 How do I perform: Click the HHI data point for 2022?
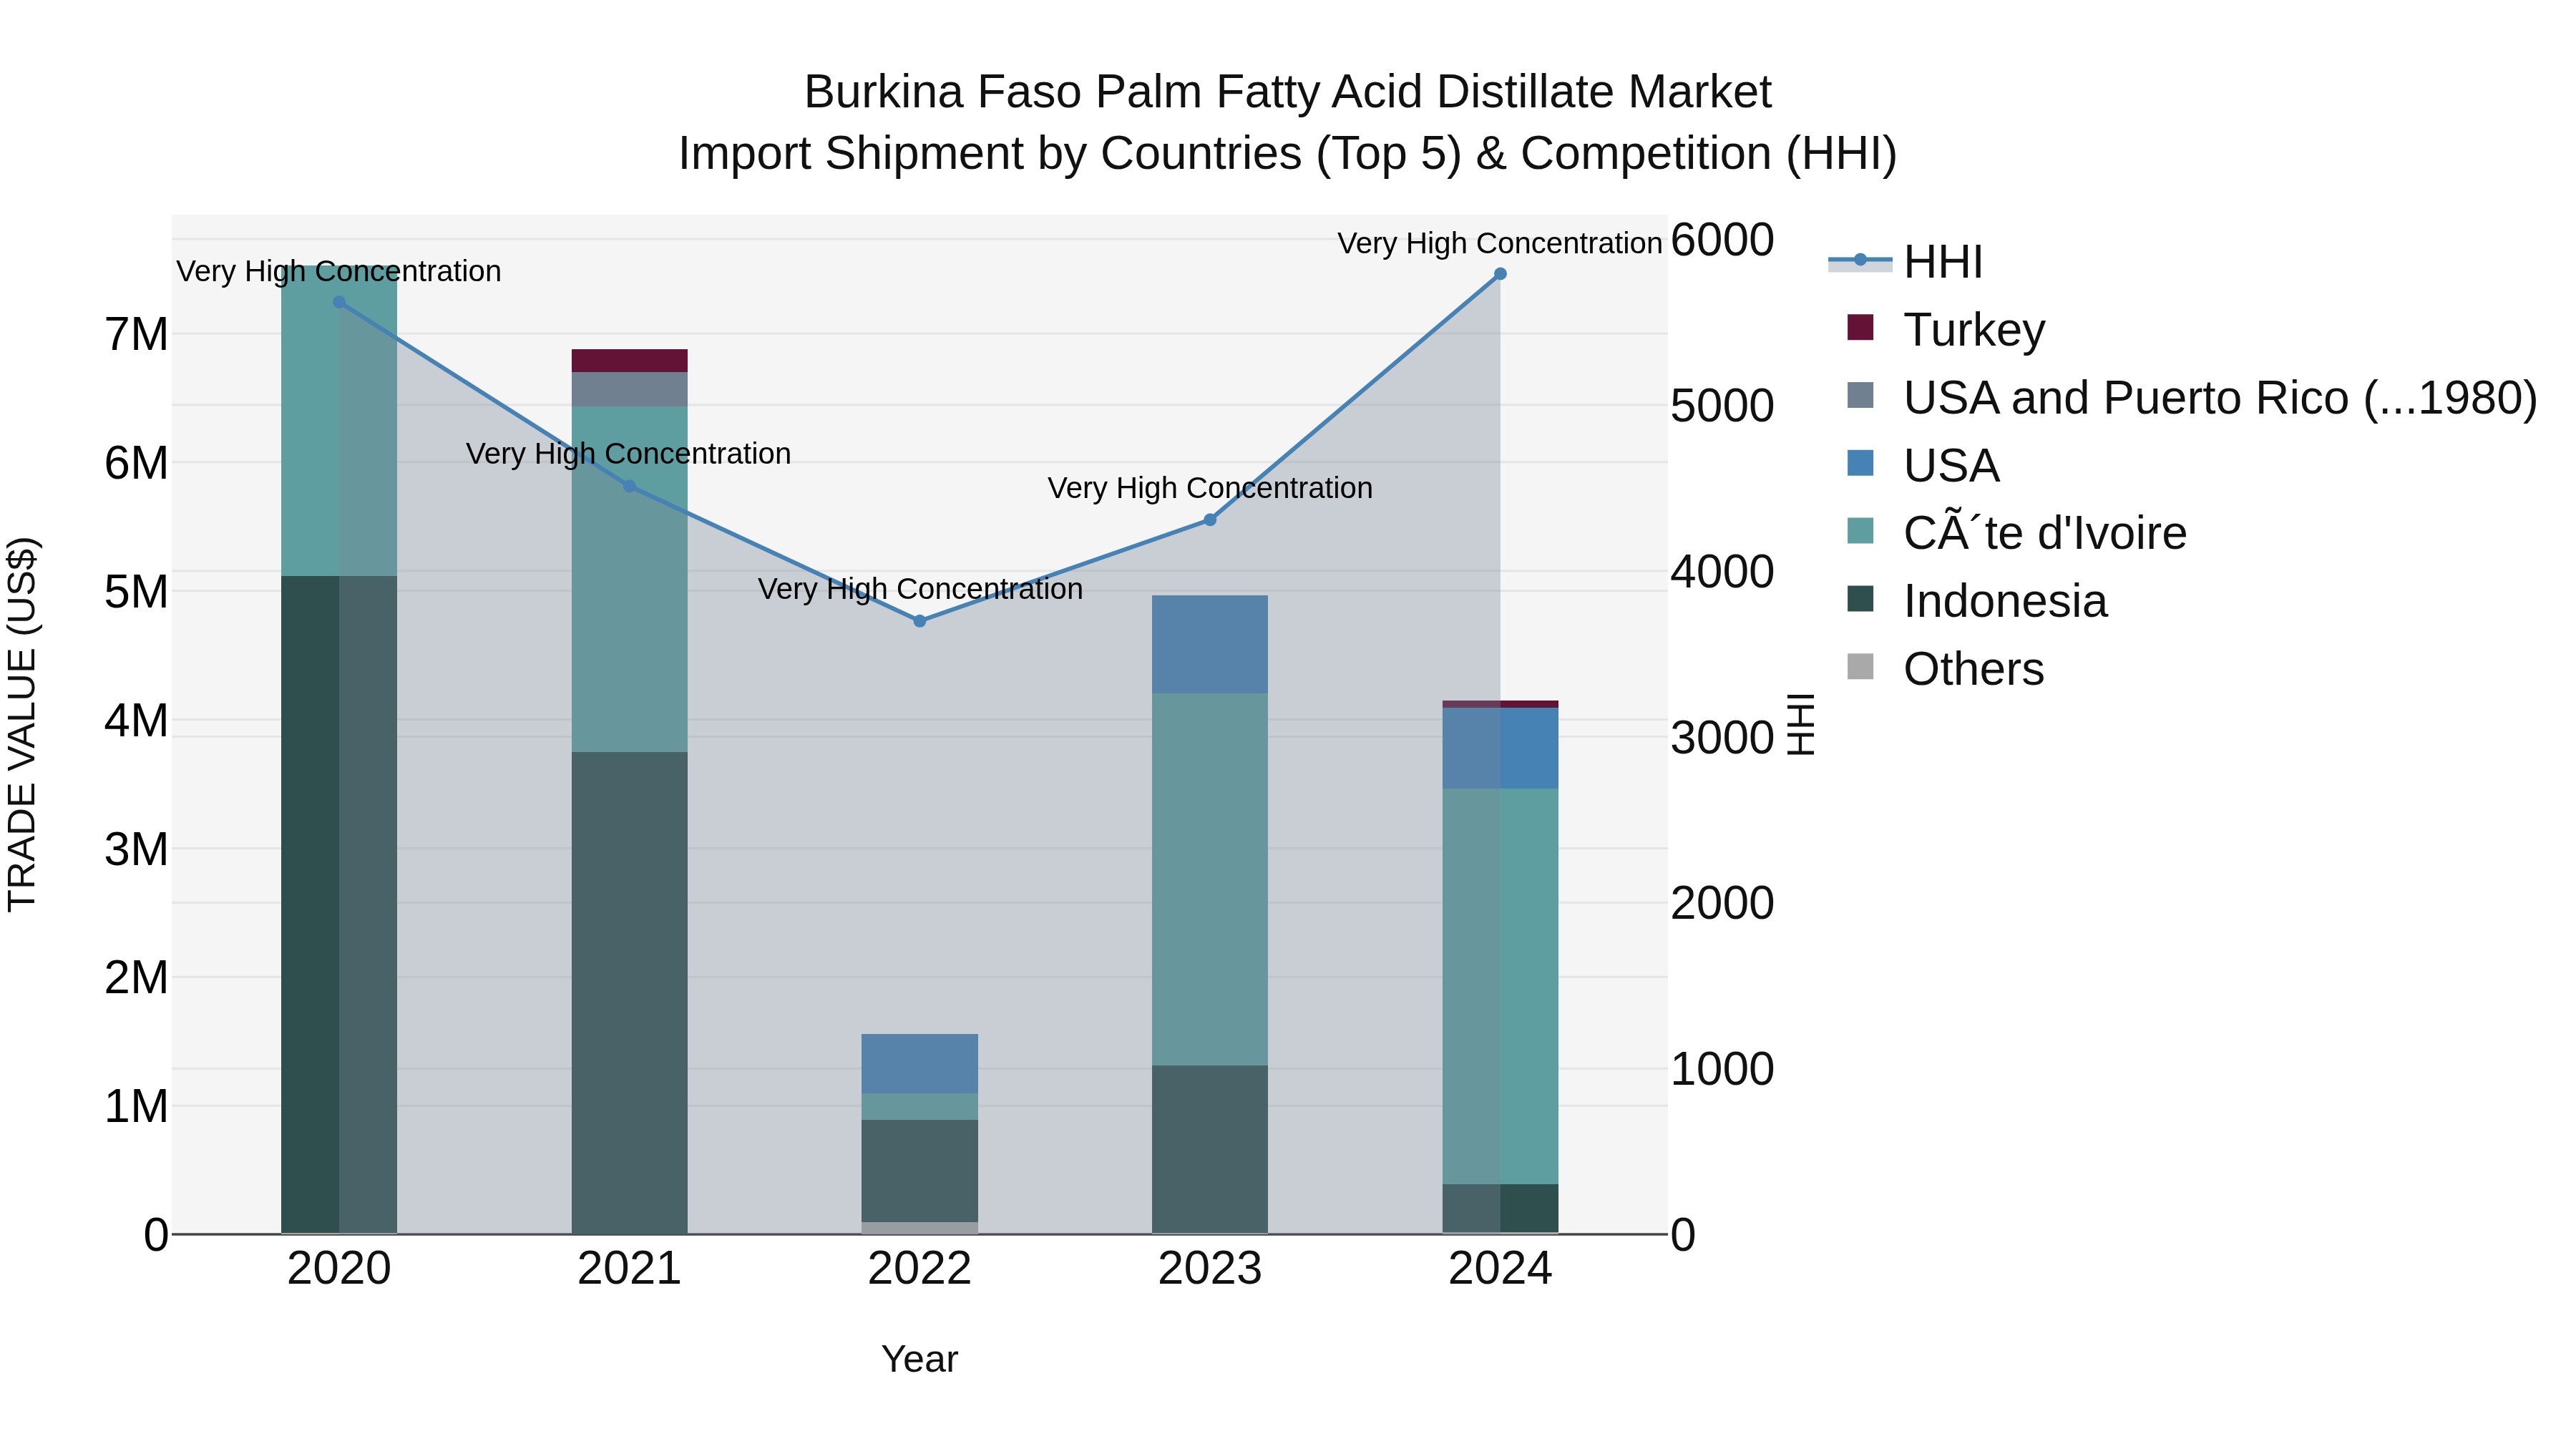(x=920, y=621)
